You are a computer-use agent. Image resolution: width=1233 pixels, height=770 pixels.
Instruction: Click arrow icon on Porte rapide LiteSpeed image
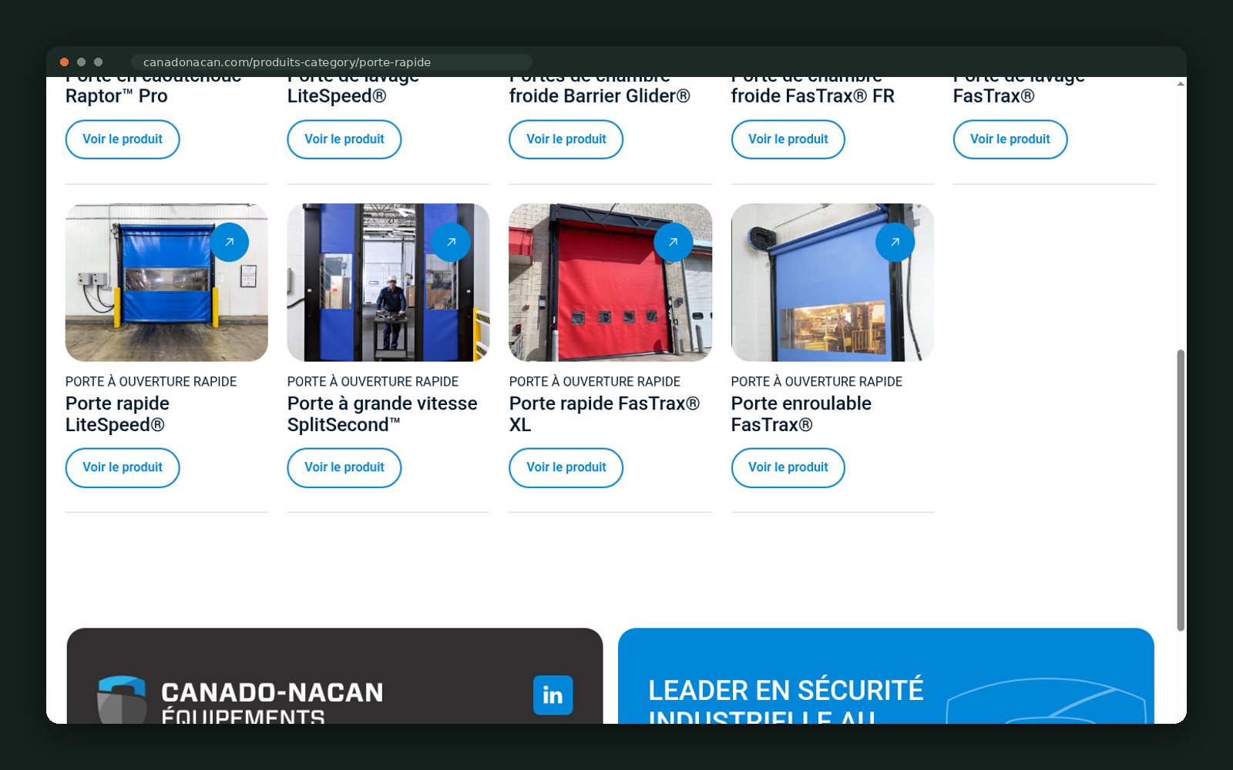229,242
